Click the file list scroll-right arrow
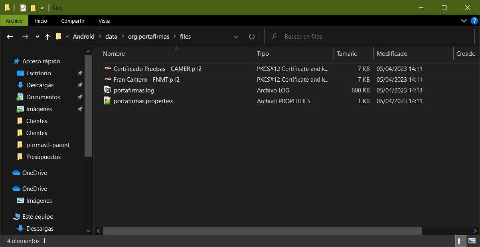This screenshot has width=480, height=247. (476, 231)
